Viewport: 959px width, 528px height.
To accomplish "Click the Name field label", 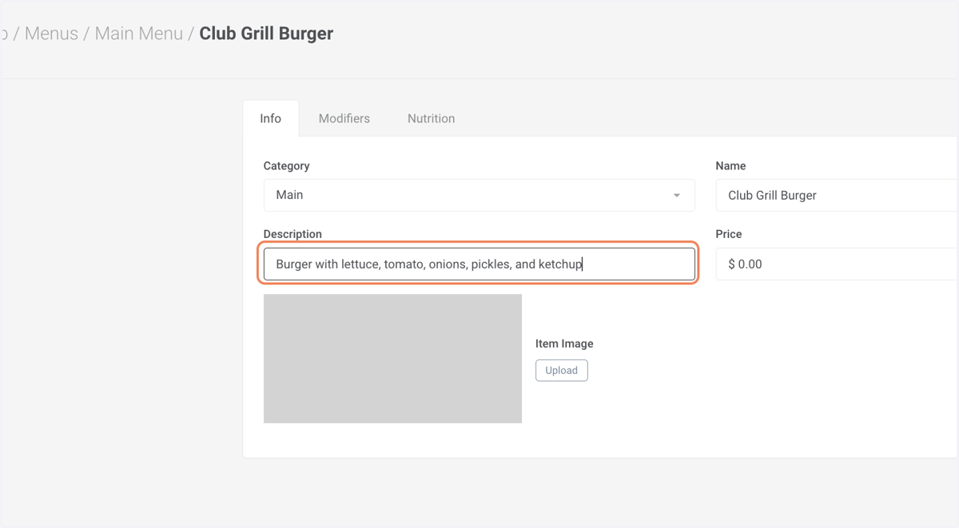I will tap(730, 166).
